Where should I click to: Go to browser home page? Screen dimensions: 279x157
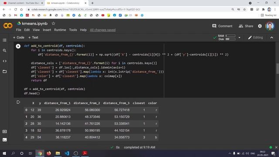click(21, 9)
